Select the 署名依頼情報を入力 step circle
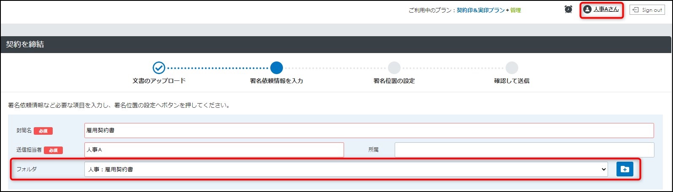 coord(277,67)
